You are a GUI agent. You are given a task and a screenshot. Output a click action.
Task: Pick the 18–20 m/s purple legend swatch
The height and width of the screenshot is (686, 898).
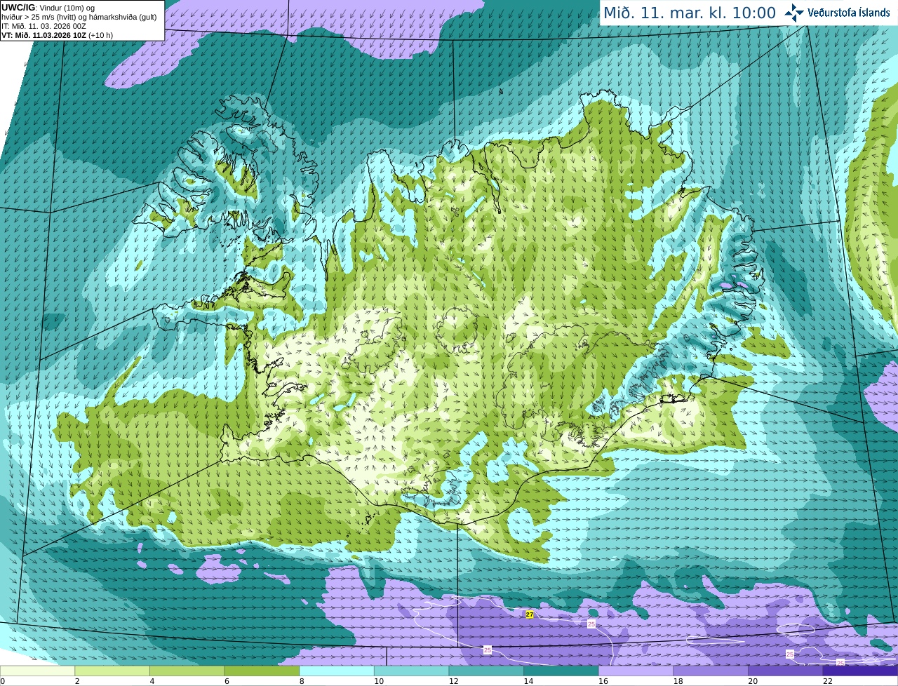click(x=711, y=671)
